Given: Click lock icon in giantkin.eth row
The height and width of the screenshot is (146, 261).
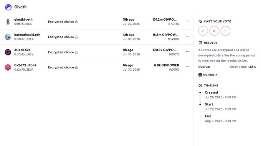Looking at the screenshot, I should click(x=76, y=22).
